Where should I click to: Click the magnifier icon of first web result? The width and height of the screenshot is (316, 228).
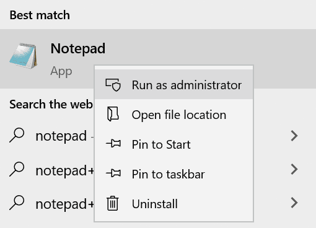click(x=17, y=135)
